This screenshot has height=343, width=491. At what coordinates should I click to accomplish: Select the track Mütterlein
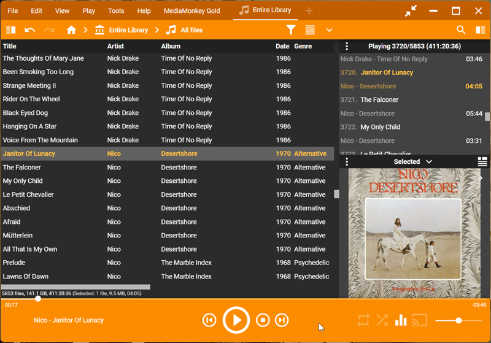tap(168, 236)
